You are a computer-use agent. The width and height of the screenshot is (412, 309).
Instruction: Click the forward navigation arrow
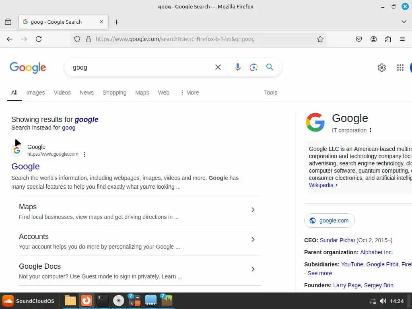coord(24,39)
